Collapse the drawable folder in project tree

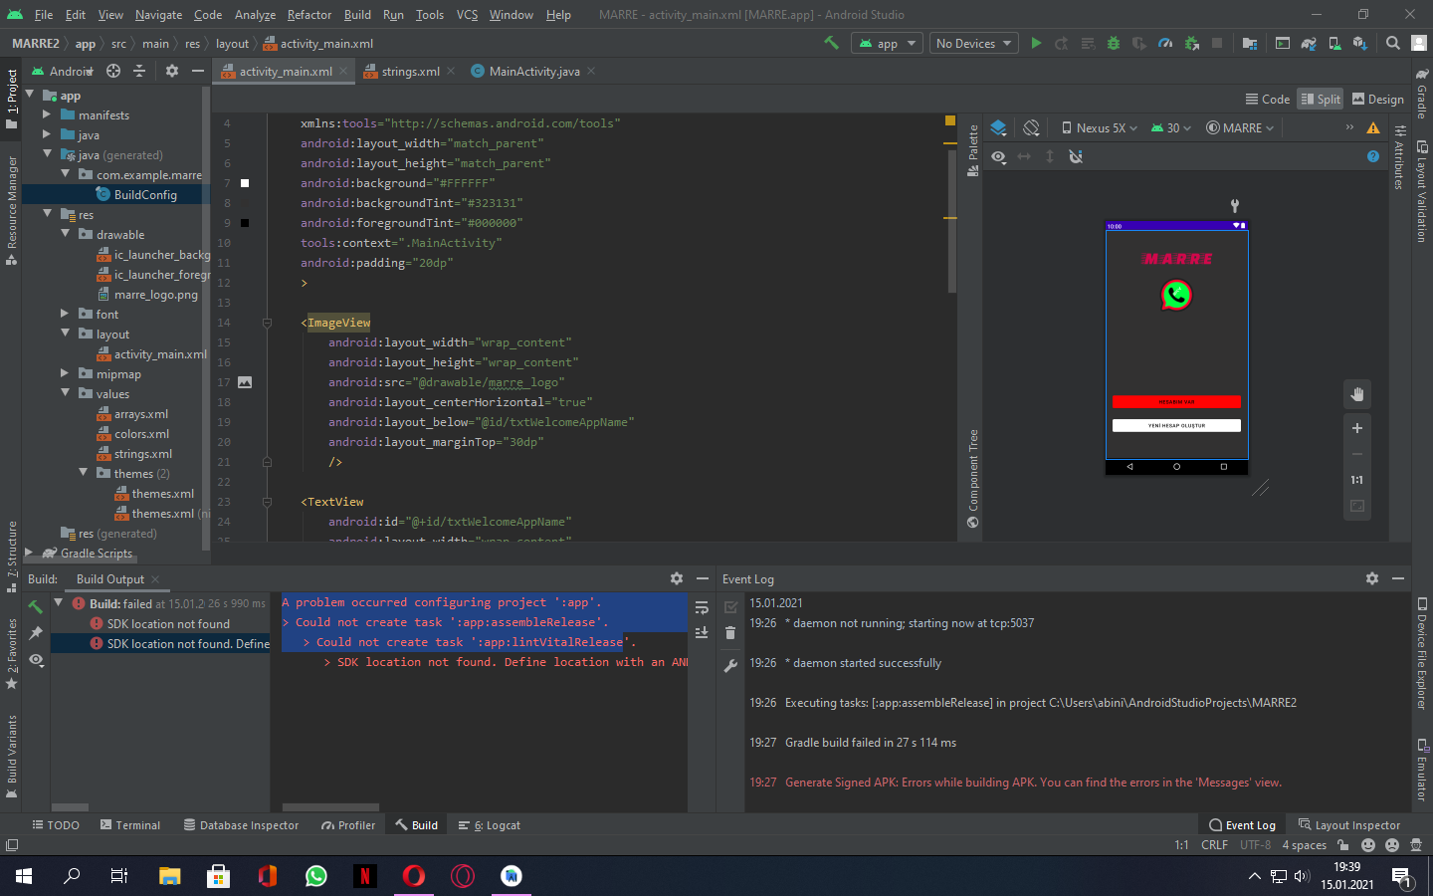tap(66, 234)
